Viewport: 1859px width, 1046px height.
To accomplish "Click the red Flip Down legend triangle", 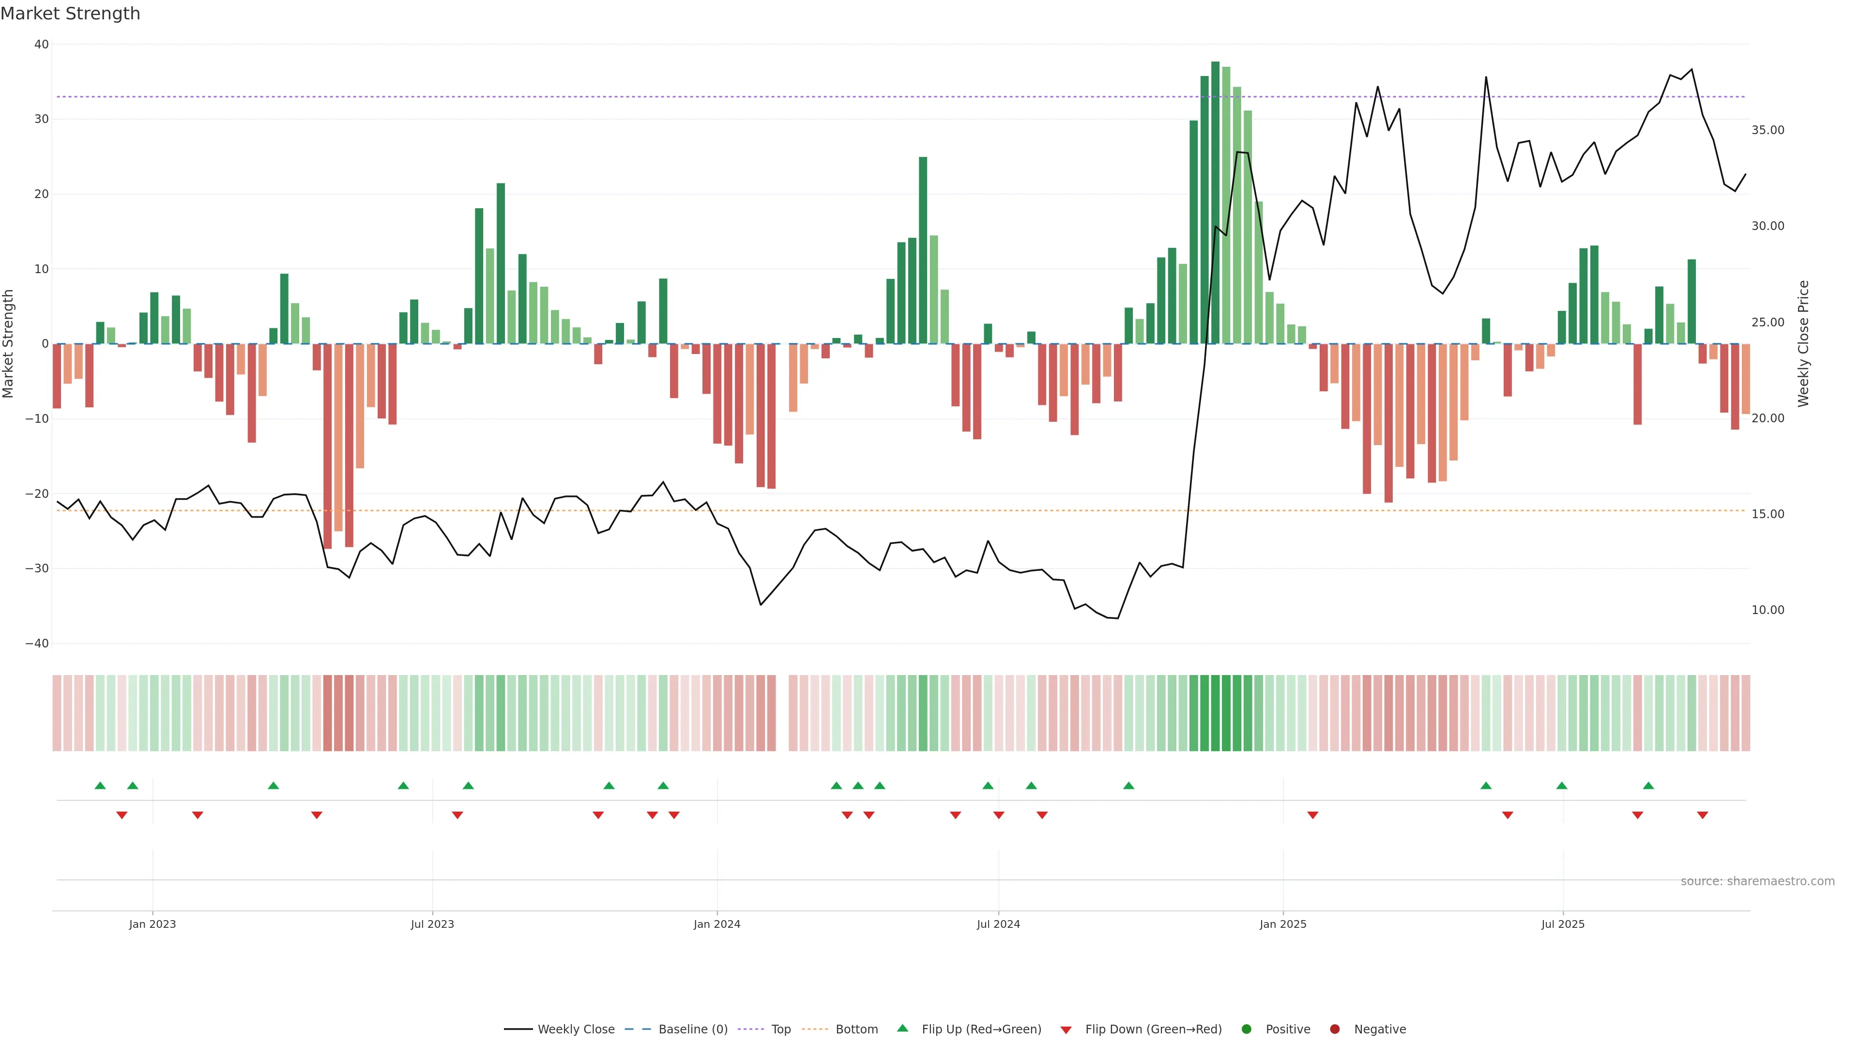I will click(1066, 1030).
